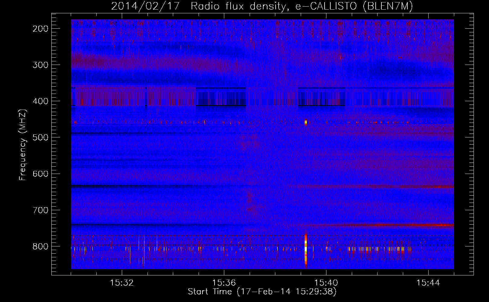489x302 pixels.
Task: Click the 15:40 time tick label
Action: tap(326, 283)
